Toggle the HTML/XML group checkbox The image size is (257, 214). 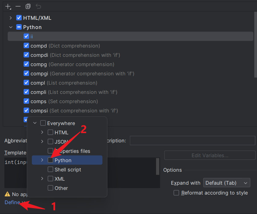pyautogui.click(x=19, y=18)
